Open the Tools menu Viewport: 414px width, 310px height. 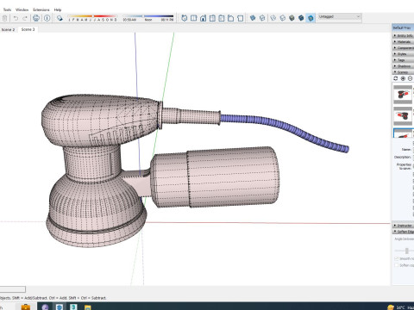pyautogui.click(x=7, y=9)
